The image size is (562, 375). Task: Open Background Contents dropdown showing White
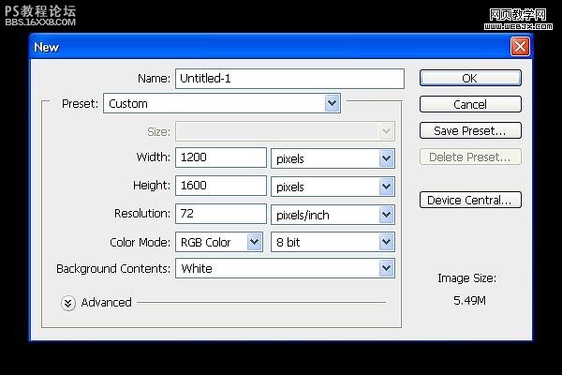[x=285, y=268]
